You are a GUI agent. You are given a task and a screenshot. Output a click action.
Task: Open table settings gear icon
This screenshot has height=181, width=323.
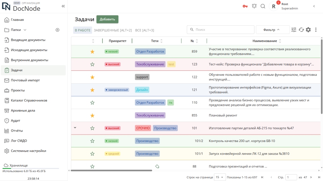pos(308,30)
